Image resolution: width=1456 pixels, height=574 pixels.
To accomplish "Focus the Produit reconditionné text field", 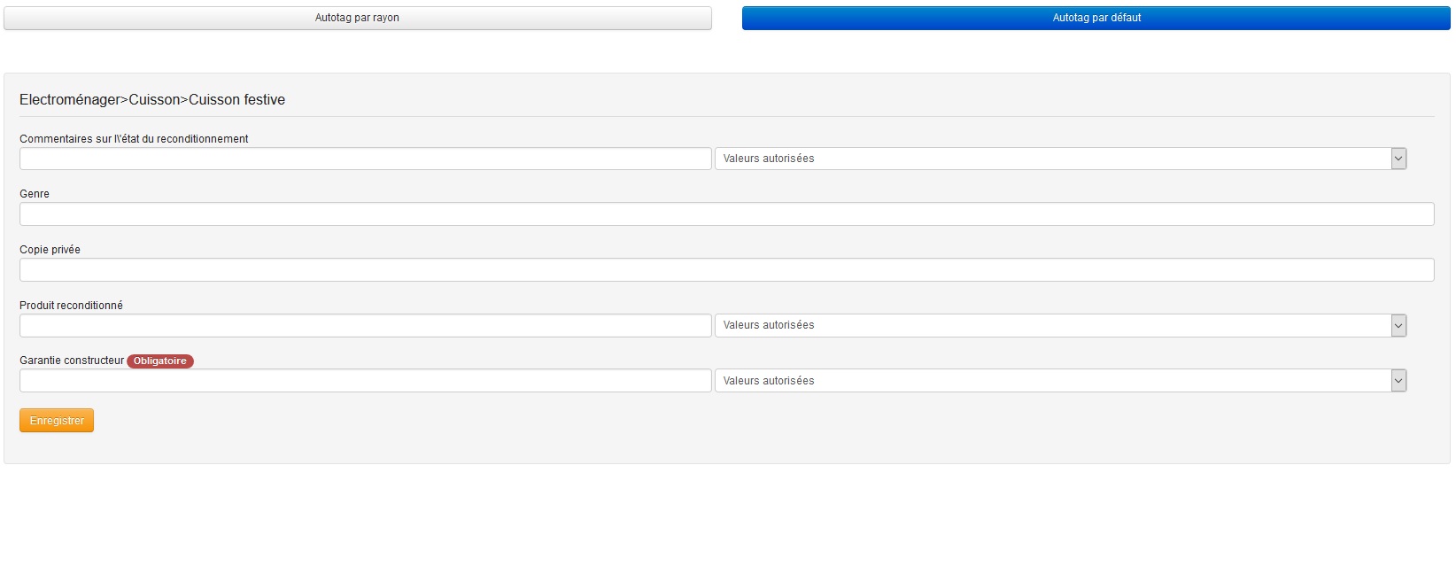I will coord(366,325).
